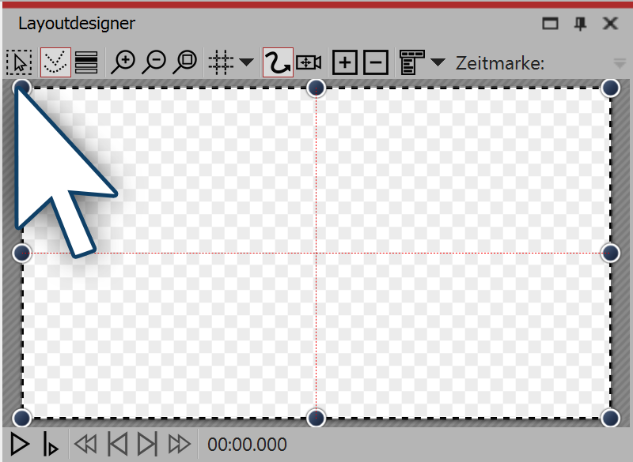Screen dimensions: 633x462
Task: Click the Layoutdesigner title bar label
Action: point(76,24)
